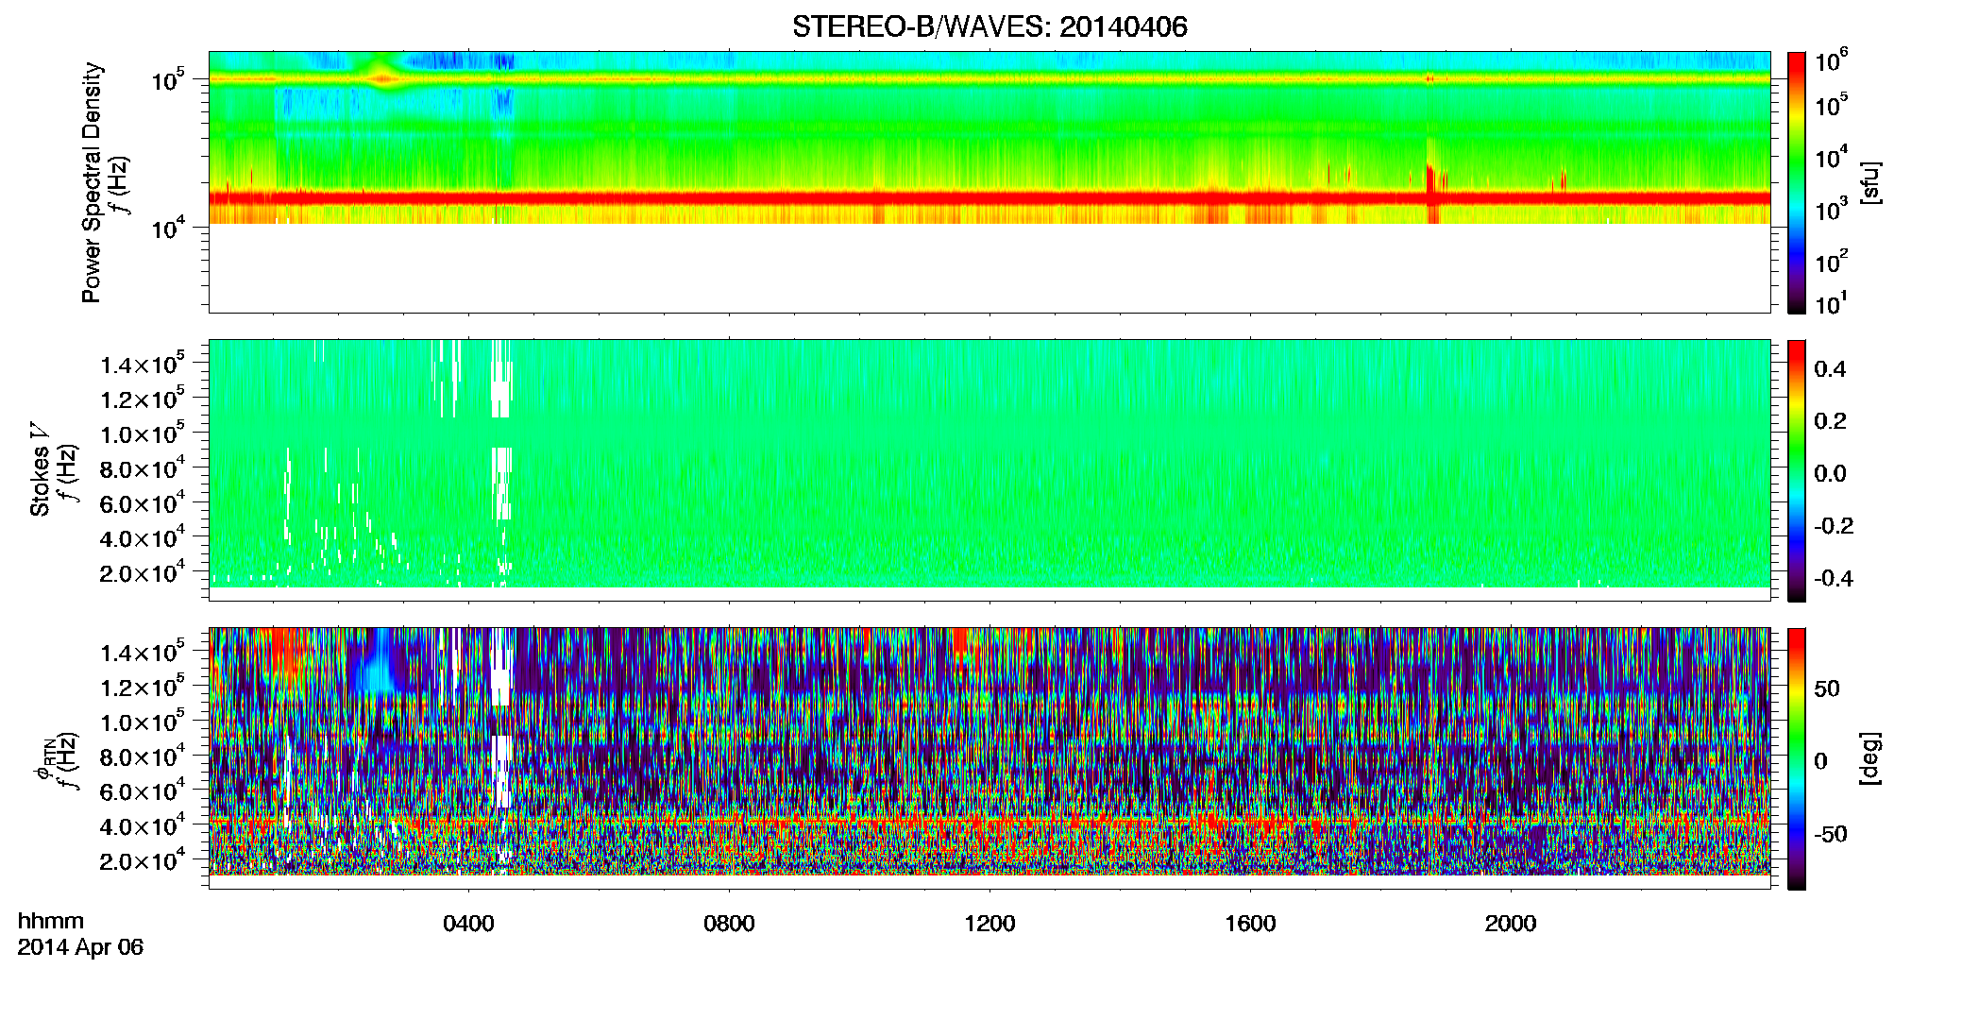Image resolution: width=1979 pixels, height=1020 pixels.
Task: Click the 2.0×10^4 tick on Stokes V axis
Action: (143, 572)
